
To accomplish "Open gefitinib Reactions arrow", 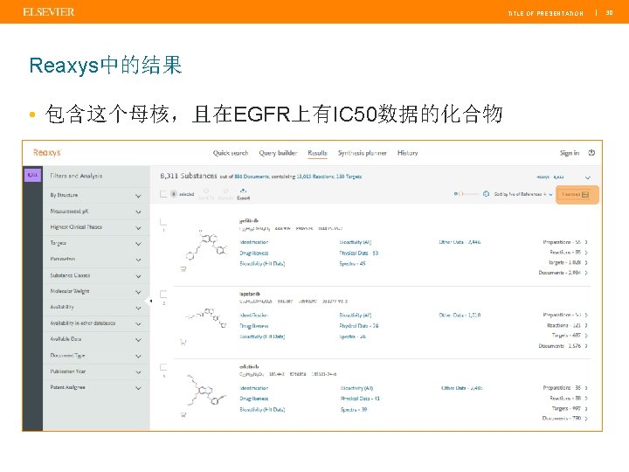I will [x=586, y=253].
